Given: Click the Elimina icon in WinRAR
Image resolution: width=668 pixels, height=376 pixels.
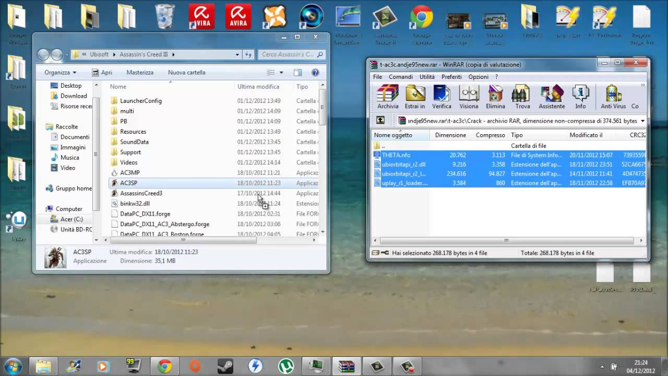Looking at the screenshot, I should [495, 97].
